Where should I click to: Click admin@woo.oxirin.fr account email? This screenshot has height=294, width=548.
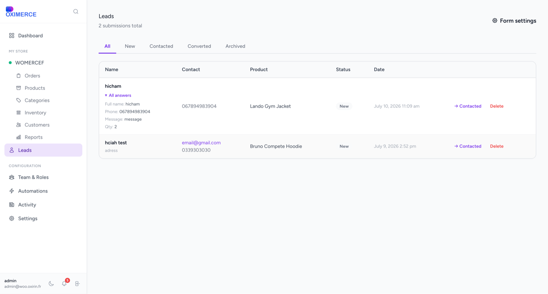click(23, 286)
